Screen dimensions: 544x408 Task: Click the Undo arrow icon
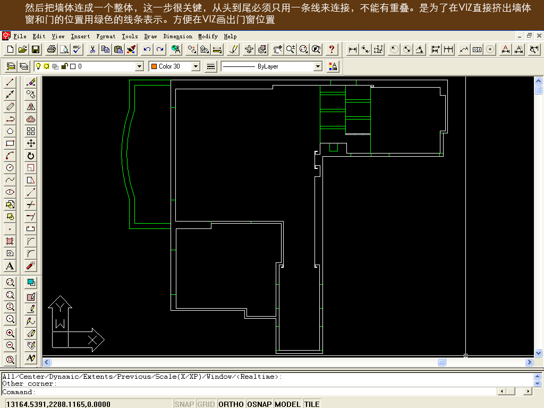147,49
